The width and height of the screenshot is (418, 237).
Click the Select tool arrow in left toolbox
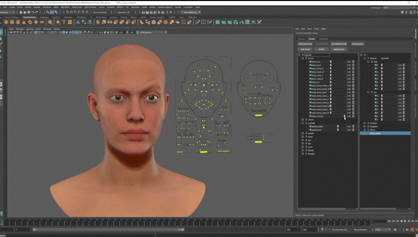pyautogui.click(x=2, y=32)
